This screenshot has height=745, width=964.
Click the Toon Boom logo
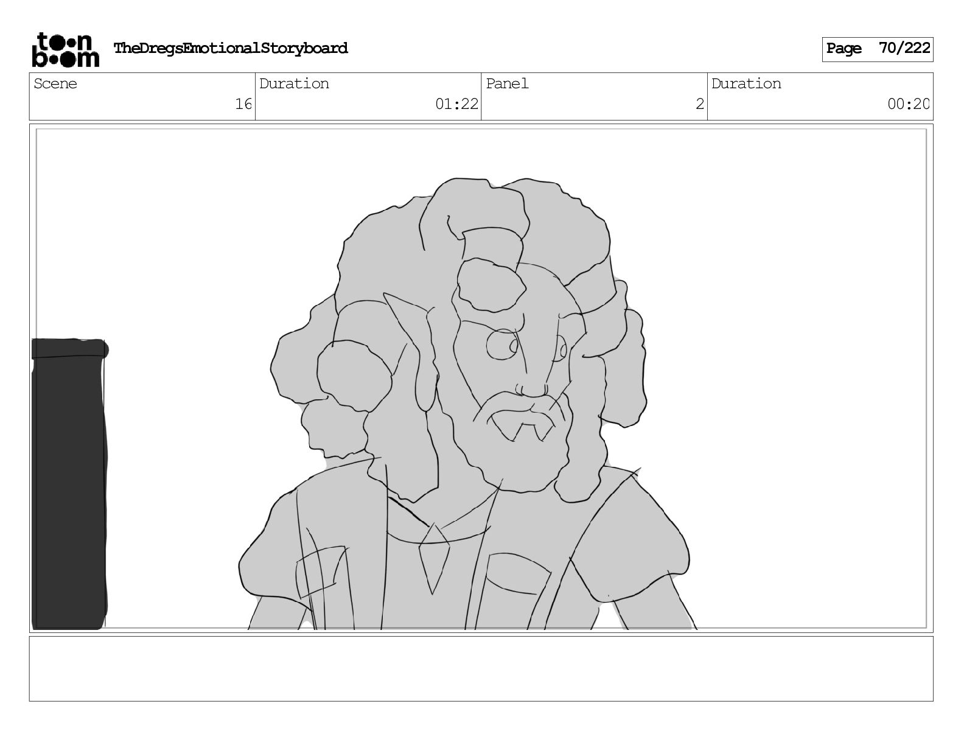[x=65, y=49]
